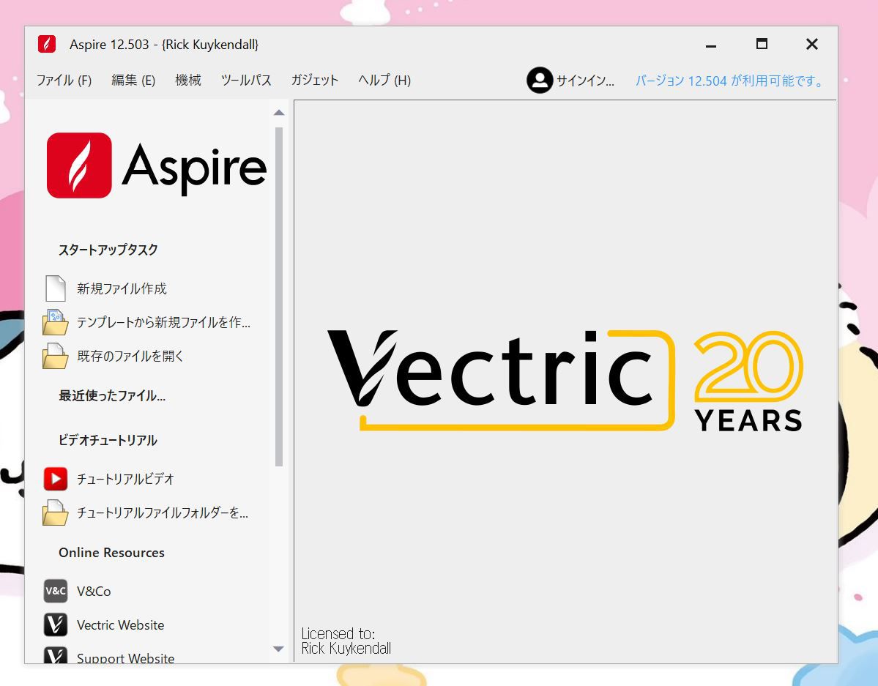Click the user account sign-in icon
The width and height of the screenshot is (878, 686).
click(x=540, y=80)
